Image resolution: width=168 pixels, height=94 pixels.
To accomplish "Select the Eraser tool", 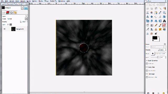I will (x=164, y=25).
